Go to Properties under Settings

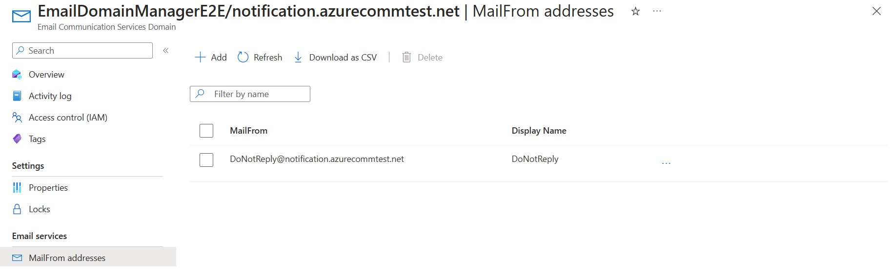click(x=48, y=188)
